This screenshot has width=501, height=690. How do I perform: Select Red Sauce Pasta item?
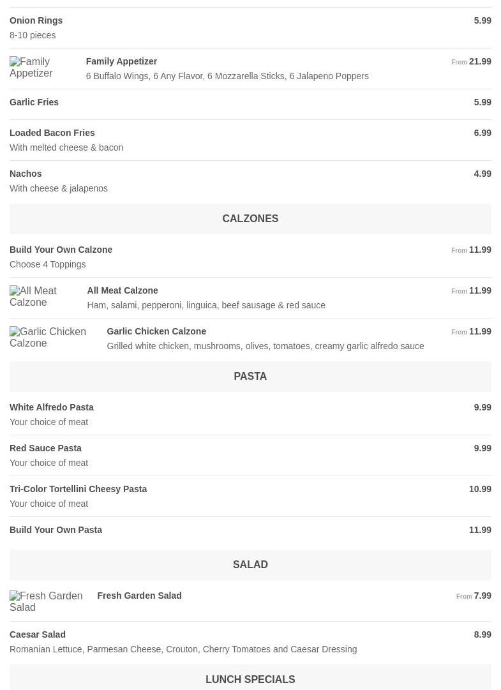(250, 456)
